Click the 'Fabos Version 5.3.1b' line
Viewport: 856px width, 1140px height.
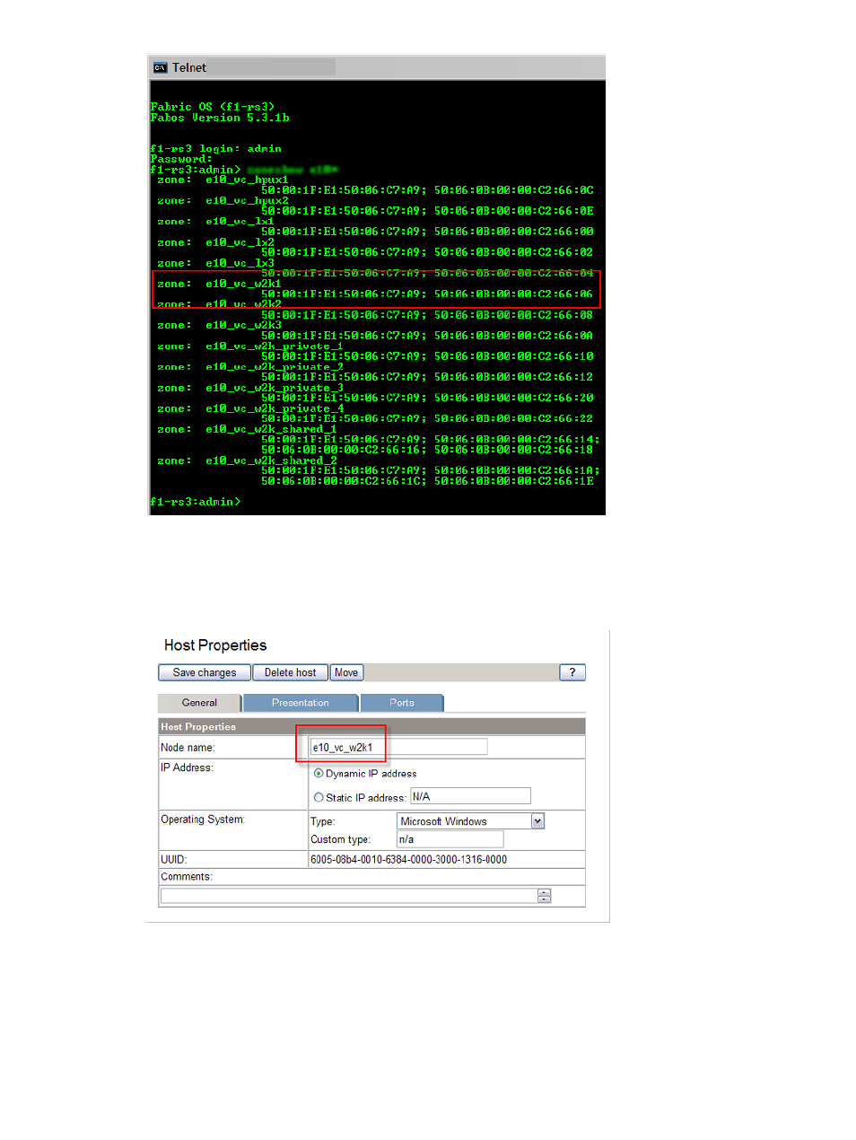(220, 118)
